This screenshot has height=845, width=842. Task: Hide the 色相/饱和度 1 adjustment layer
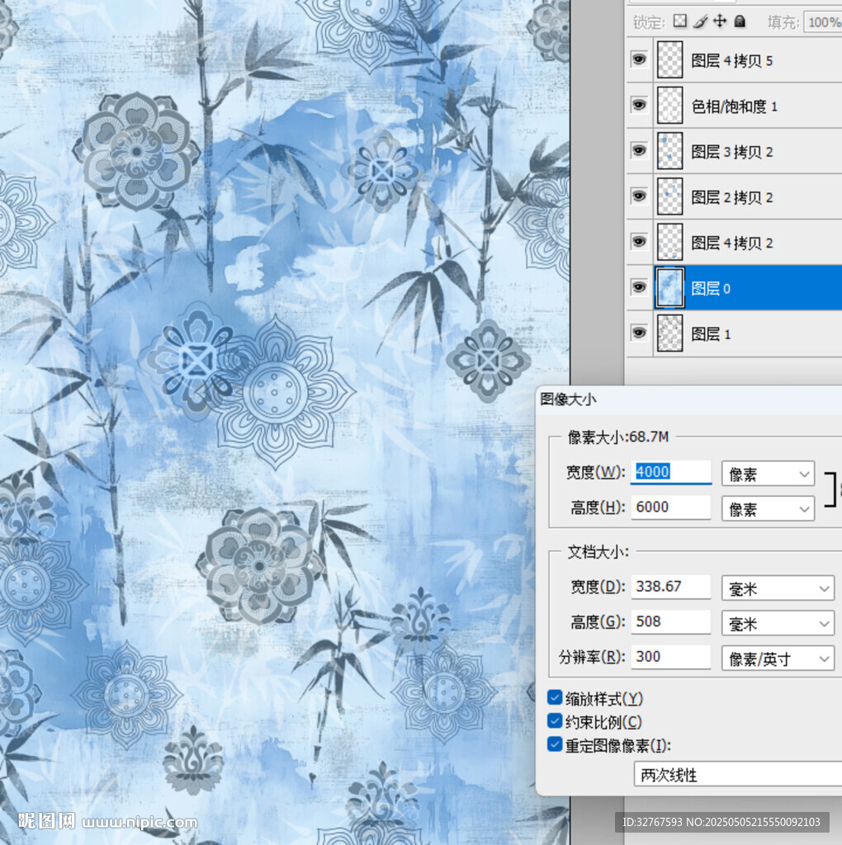pyautogui.click(x=639, y=105)
